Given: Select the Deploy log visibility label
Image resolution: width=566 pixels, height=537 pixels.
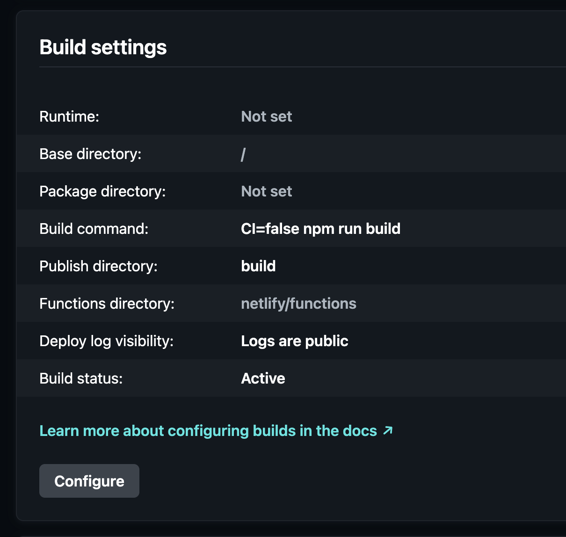Looking at the screenshot, I should 106,341.
